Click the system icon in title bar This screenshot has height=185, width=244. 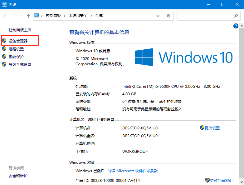coord(4,4)
